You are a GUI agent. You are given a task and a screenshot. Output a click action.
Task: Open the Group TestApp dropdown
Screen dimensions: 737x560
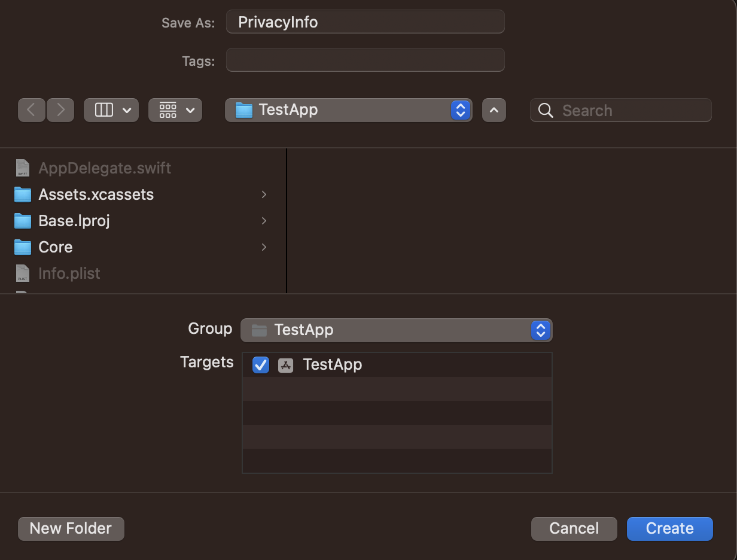click(x=396, y=330)
